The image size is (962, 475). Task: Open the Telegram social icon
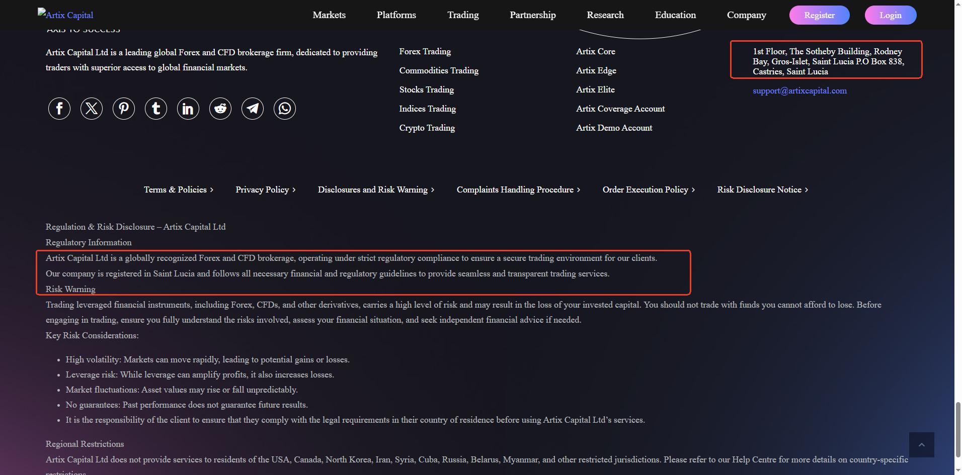(x=253, y=109)
